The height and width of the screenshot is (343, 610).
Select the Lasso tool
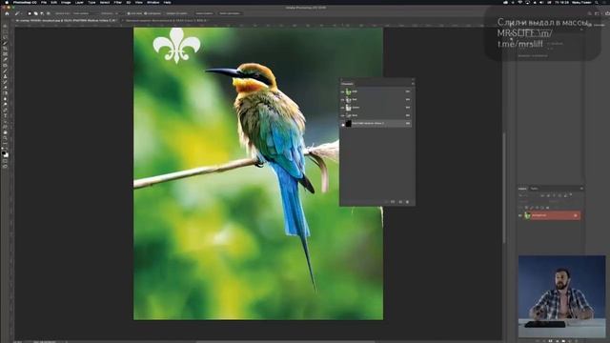(x=5, y=37)
